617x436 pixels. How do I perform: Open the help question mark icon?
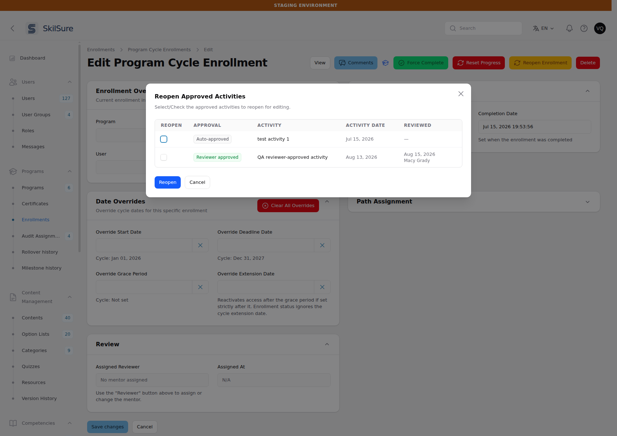(x=584, y=28)
